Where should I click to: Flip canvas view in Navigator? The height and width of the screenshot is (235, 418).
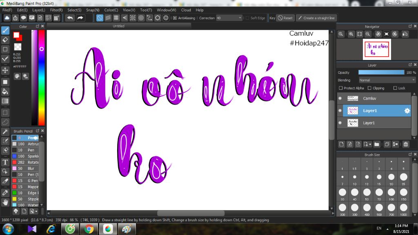pyautogui.click(x=405, y=34)
